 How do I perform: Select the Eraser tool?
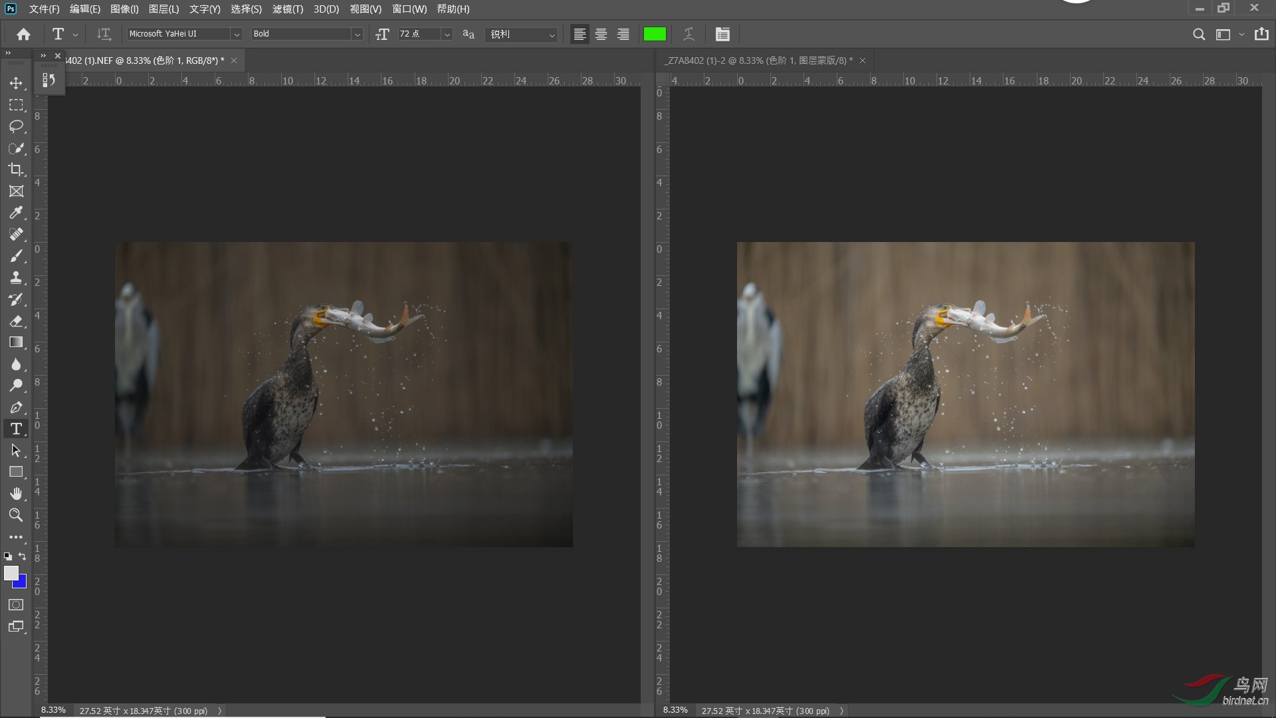[16, 321]
